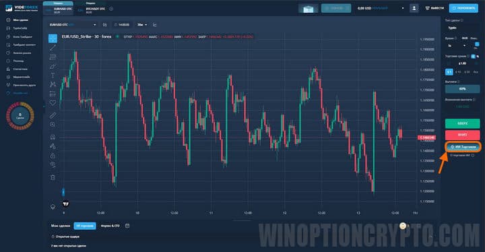Hide all drawings with eye icon
Image resolution: width=485 pixels, height=252 pixels.
(53, 164)
